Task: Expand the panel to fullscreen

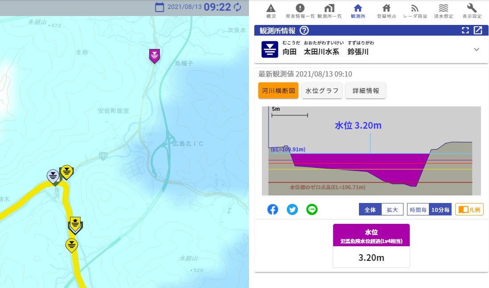Action: pos(465,30)
